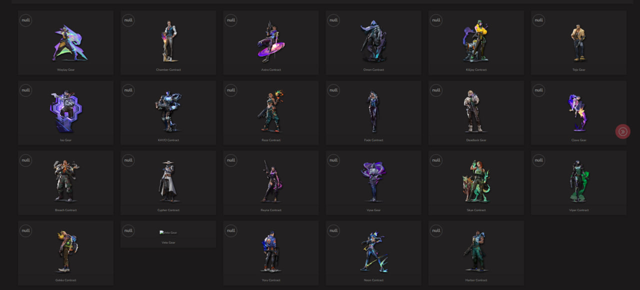The image size is (640, 290).
Task: Select the null badge on Skye Contract card
Action: click(436, 160)
